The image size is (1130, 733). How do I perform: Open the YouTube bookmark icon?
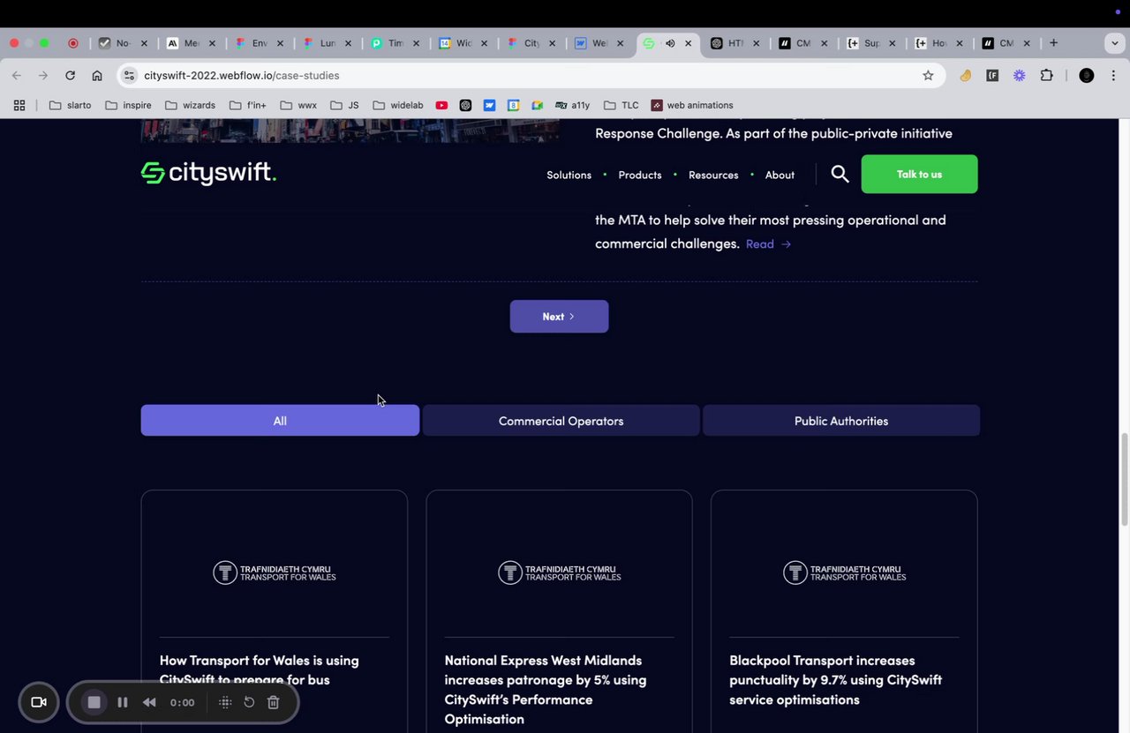(441, 105)
